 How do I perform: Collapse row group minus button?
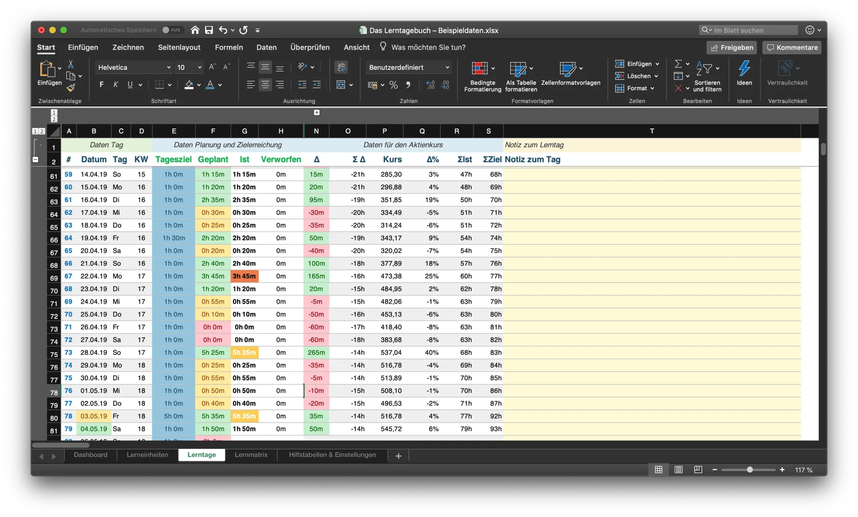tap(35, 160)
